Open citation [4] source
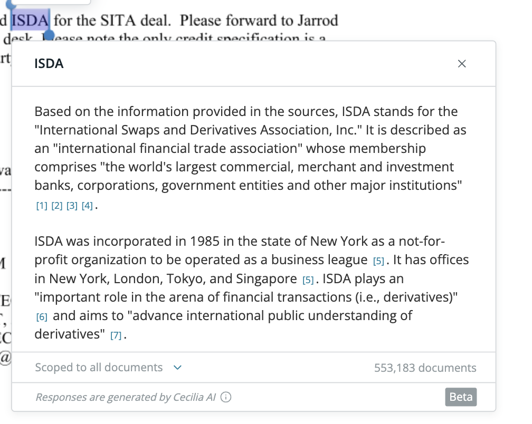This screenshot has width=532, height=424. click(87, 205)
